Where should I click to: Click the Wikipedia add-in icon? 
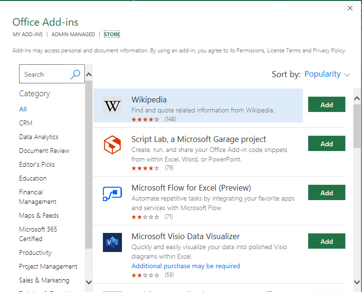pyautogui.click(x=112, y=106)
